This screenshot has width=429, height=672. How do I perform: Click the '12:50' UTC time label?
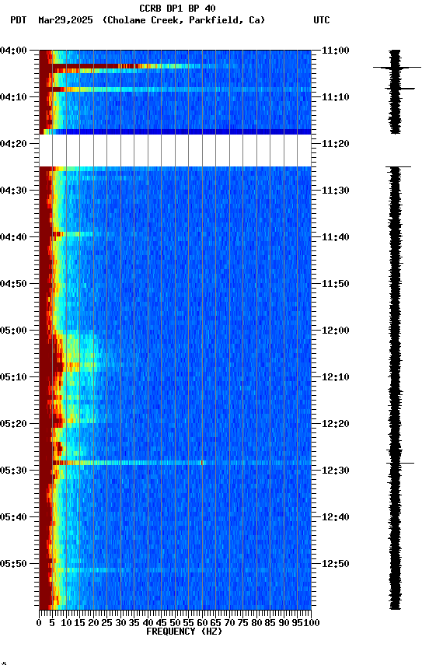336,565
